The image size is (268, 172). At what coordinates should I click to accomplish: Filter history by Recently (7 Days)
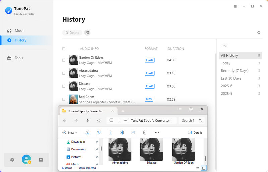(x=241, y=71)
